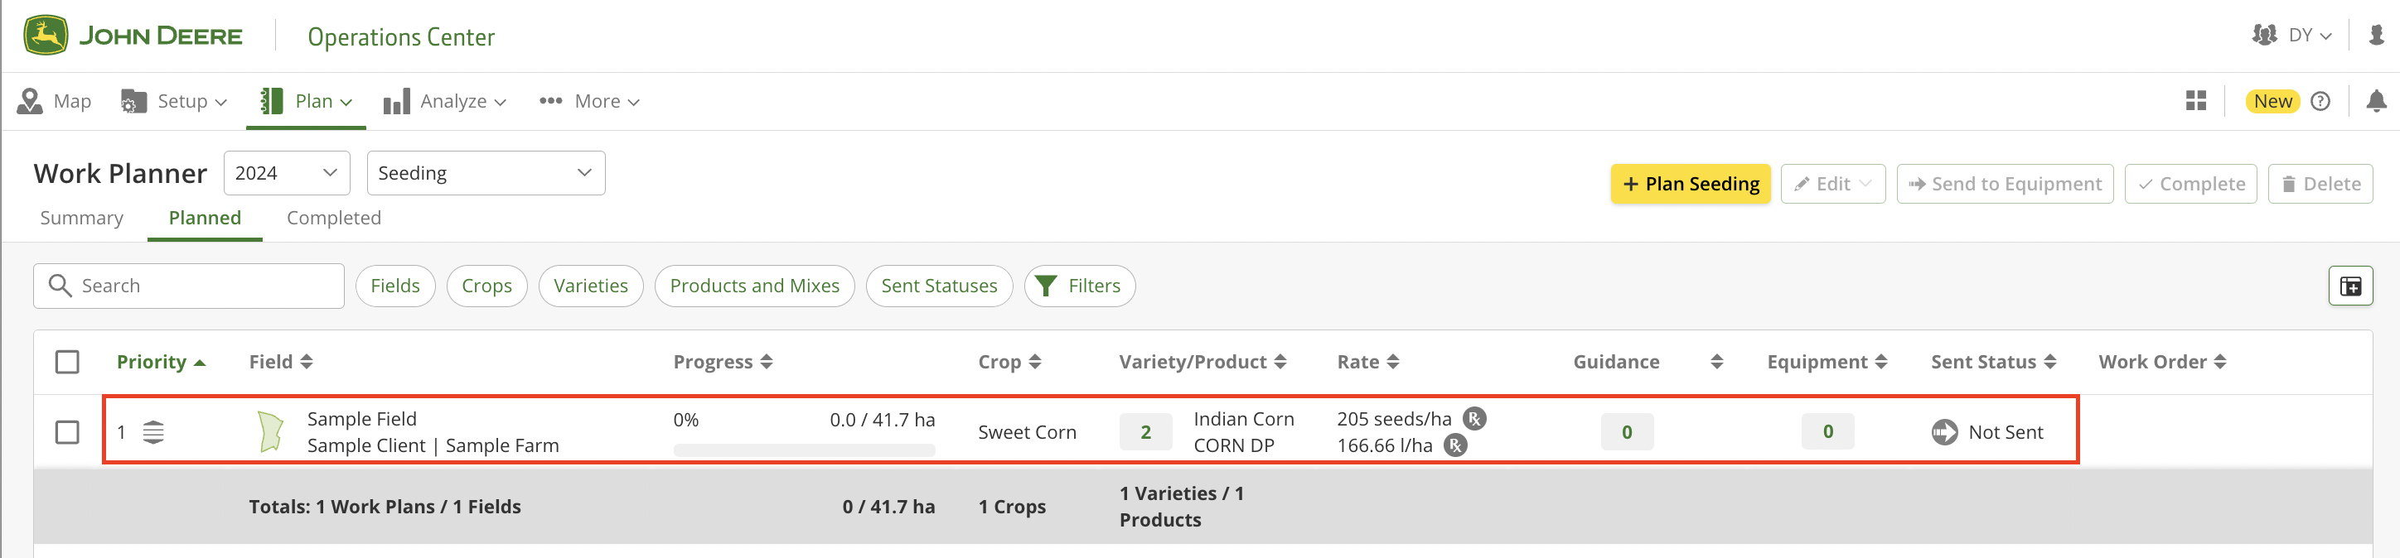This screenshot has height=558, width=2400.
Task: Click the table column settings icon
Action: [x=2349, y=286]
